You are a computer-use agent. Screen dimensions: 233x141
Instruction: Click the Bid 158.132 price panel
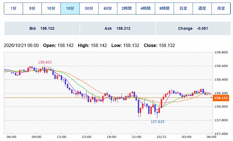click(x=42, y=28)
